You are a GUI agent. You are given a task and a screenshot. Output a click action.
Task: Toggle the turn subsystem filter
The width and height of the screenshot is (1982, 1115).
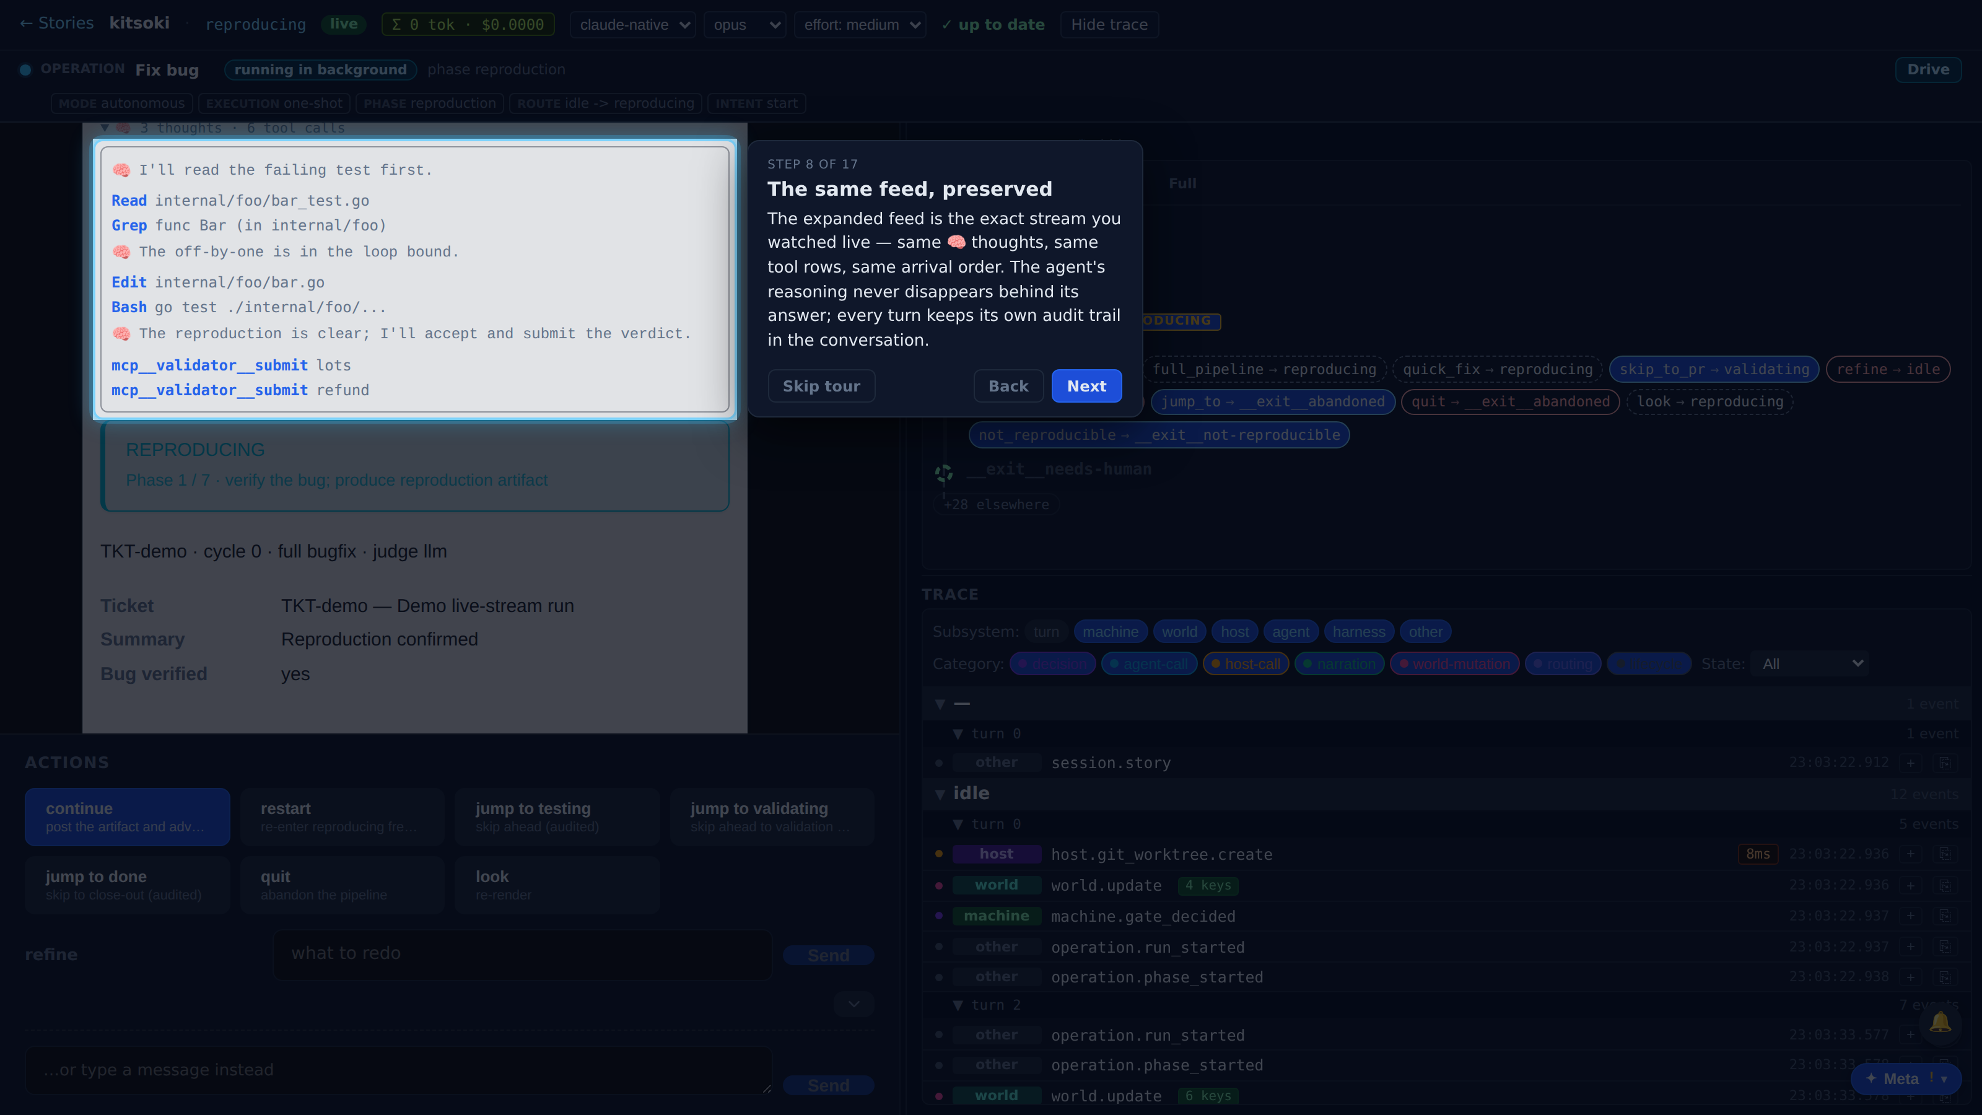pyautogui.click(x=1046, y=632)
